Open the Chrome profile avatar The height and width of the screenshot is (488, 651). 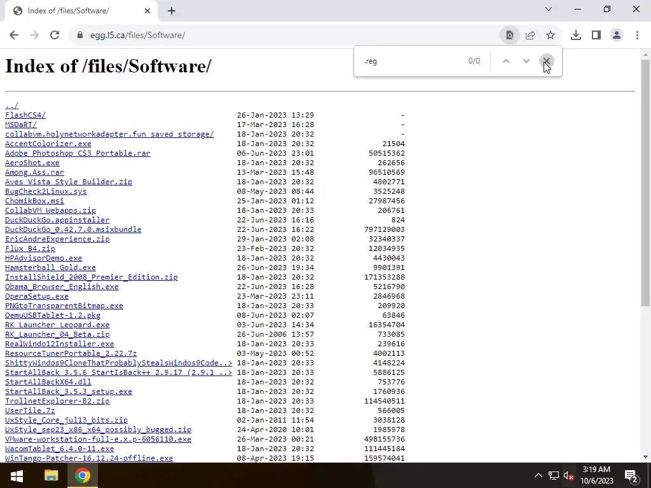click(617, 36)
